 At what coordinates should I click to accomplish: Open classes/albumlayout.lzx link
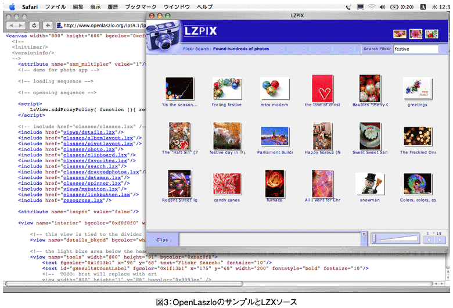click(x=98, y=138)
